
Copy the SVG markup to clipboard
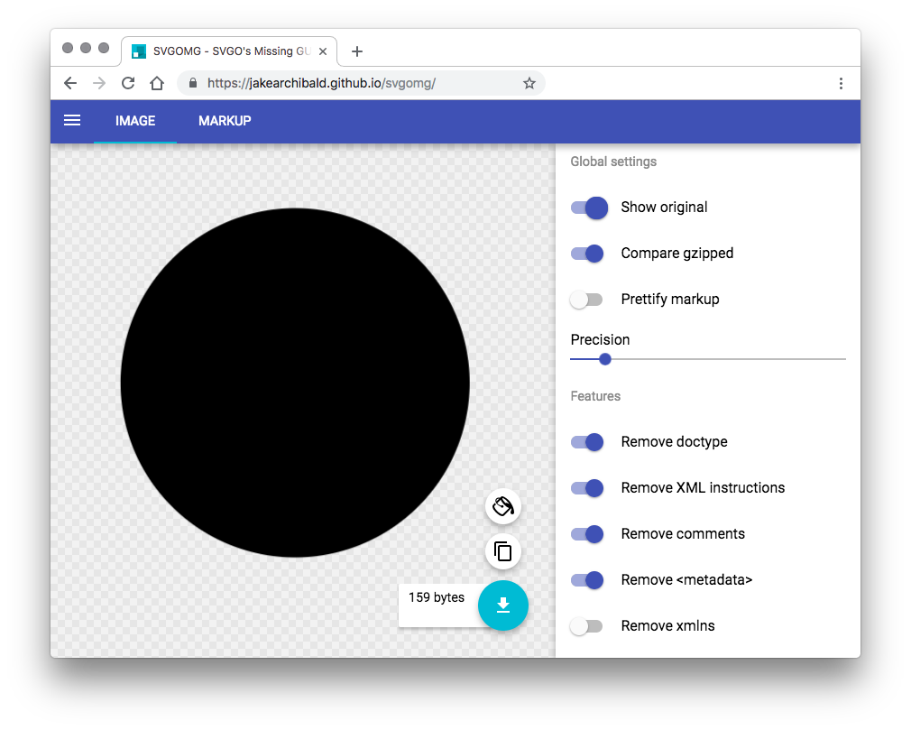click(502, 551)
